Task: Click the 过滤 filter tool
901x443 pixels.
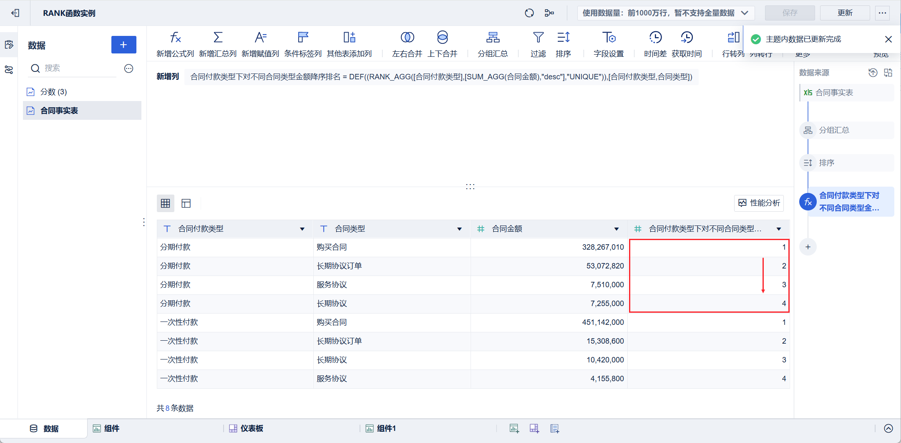Action: pos(538,44)
